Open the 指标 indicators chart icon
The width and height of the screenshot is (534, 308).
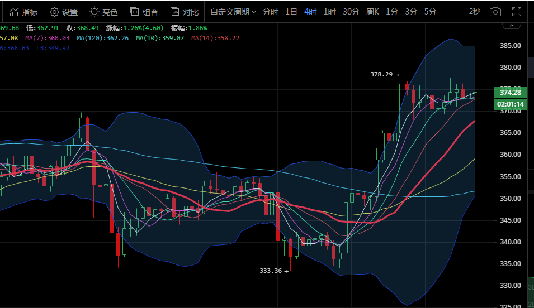[14, 12]
